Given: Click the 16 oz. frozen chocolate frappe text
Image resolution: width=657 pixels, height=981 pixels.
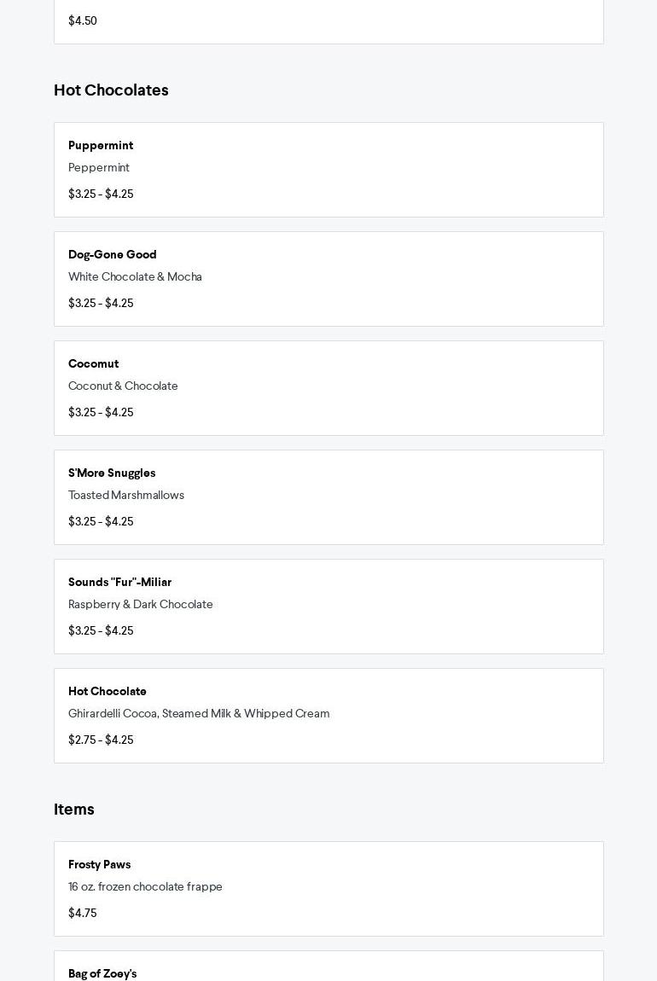Looking at the screenshot, I should (x=145, y=886).
